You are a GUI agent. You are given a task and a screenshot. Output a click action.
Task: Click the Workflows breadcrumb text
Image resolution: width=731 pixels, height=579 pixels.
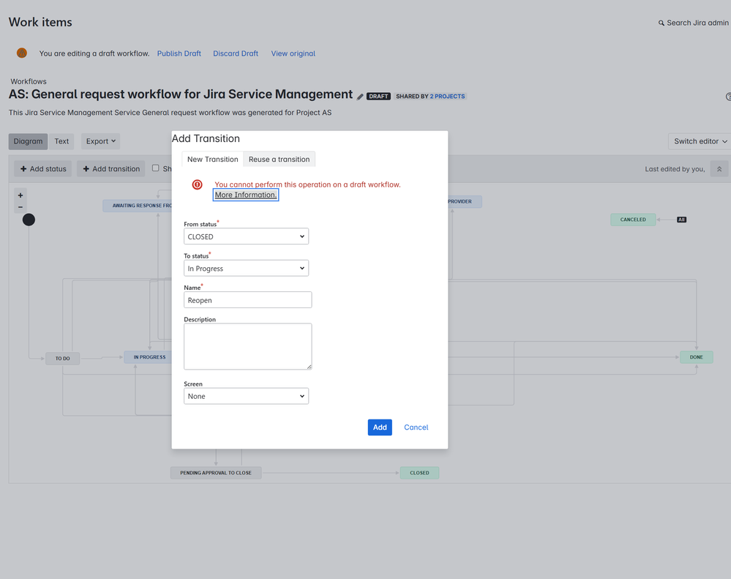coord(29,81)
